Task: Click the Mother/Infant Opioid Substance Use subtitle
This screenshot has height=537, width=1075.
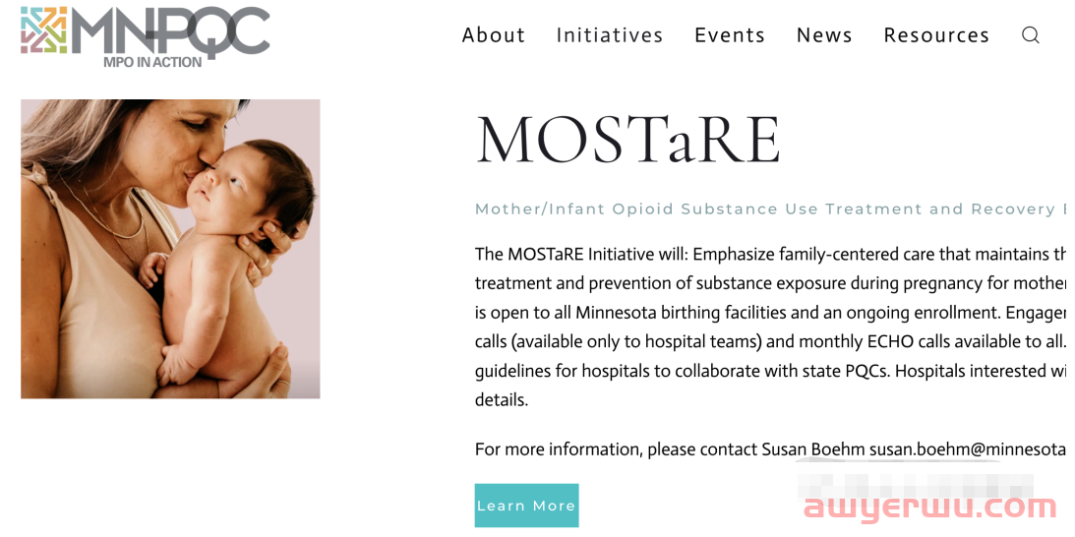Action: [x=767, y=209]
